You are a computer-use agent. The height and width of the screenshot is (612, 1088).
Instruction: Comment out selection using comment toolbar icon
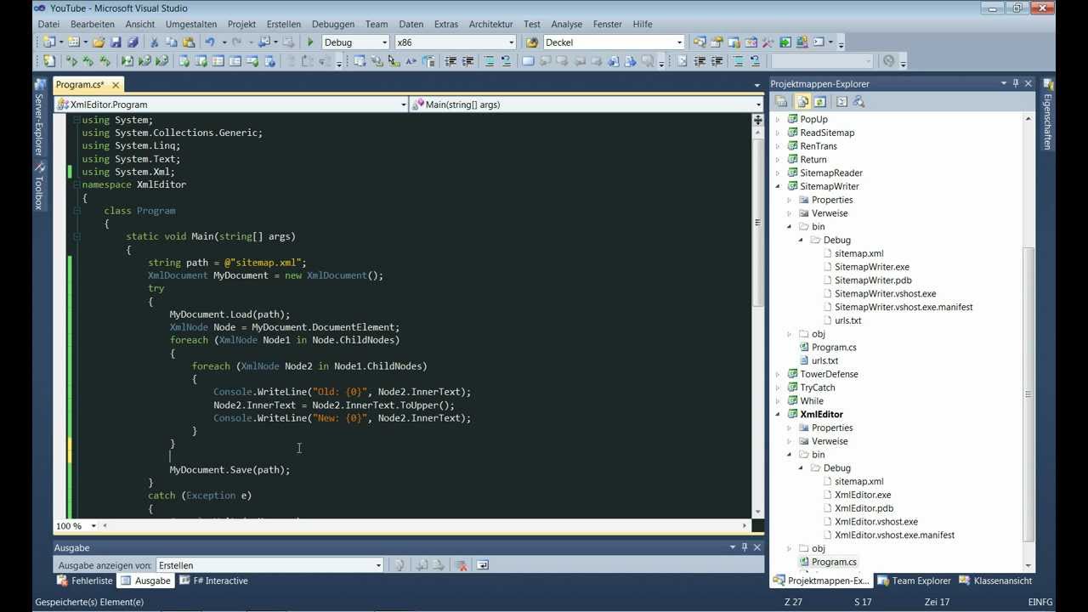click(x=490, y=60)
